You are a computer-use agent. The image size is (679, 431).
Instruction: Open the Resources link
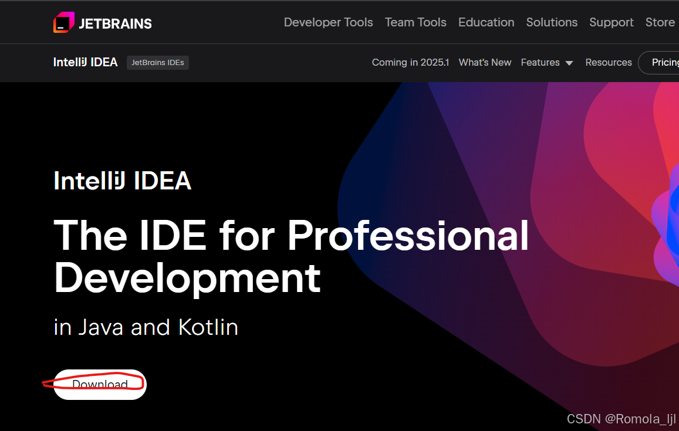point(609,62)
